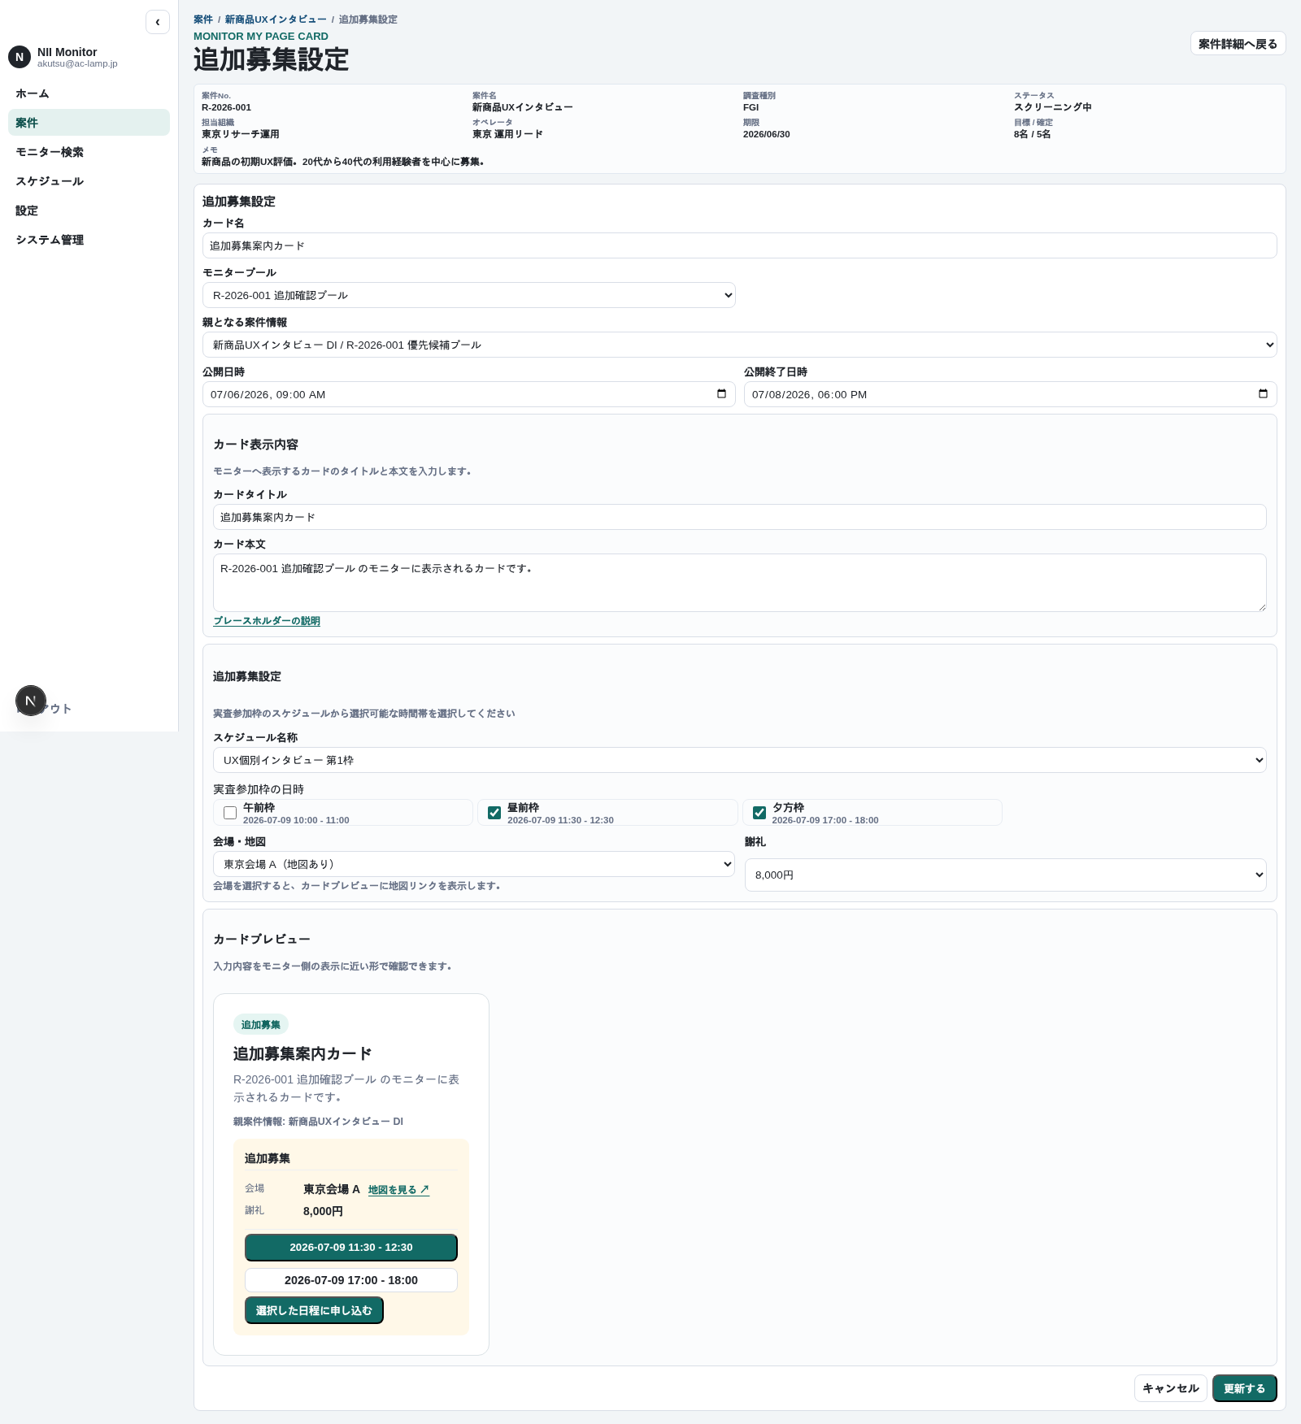Viewport: 1301px width, 1424px height.
Task: Click the case number R-2026-001
Action: (227, 107)
